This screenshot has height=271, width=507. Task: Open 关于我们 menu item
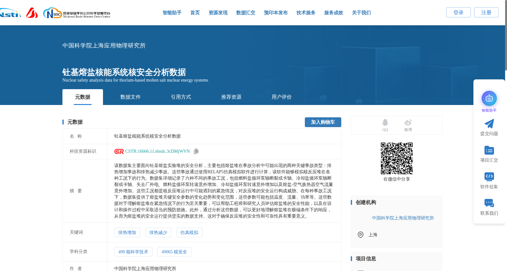pos(361,13)
